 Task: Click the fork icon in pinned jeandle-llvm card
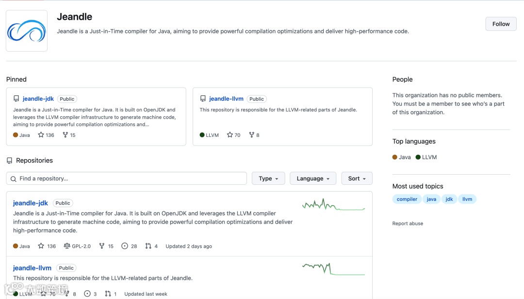251,135
